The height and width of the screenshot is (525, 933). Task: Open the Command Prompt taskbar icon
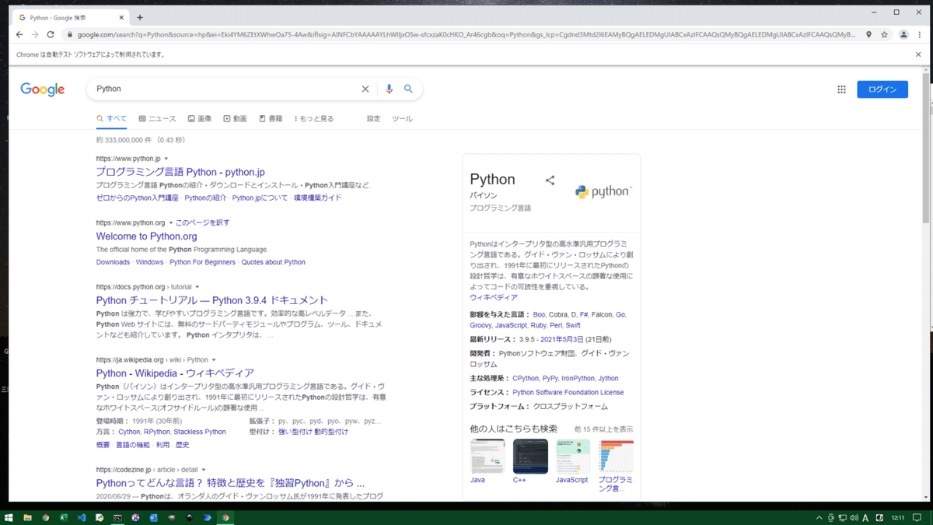[x=117, y=517]
